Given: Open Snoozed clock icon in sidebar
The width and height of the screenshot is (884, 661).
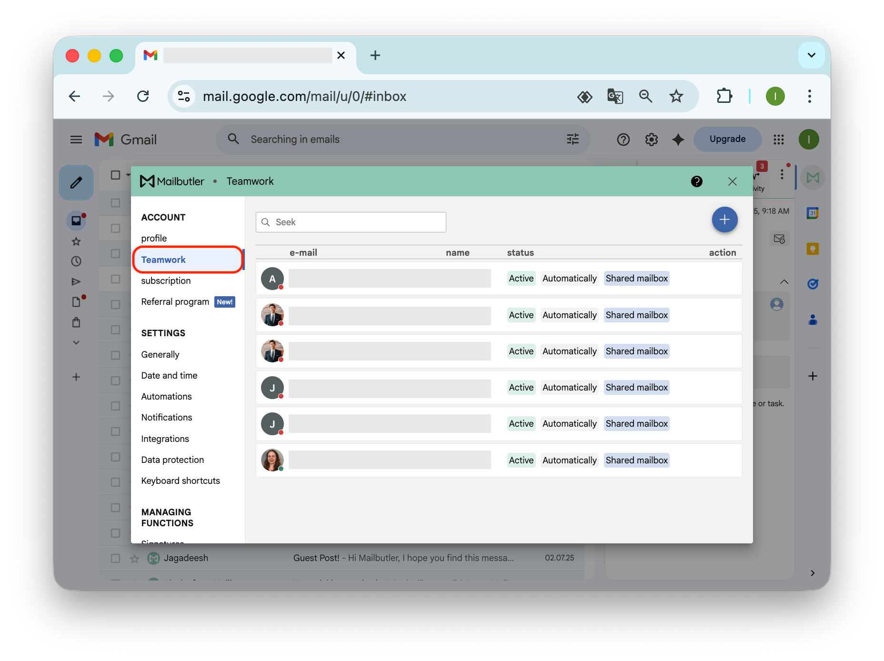Looking at the screenshot, I should [76, 261].
